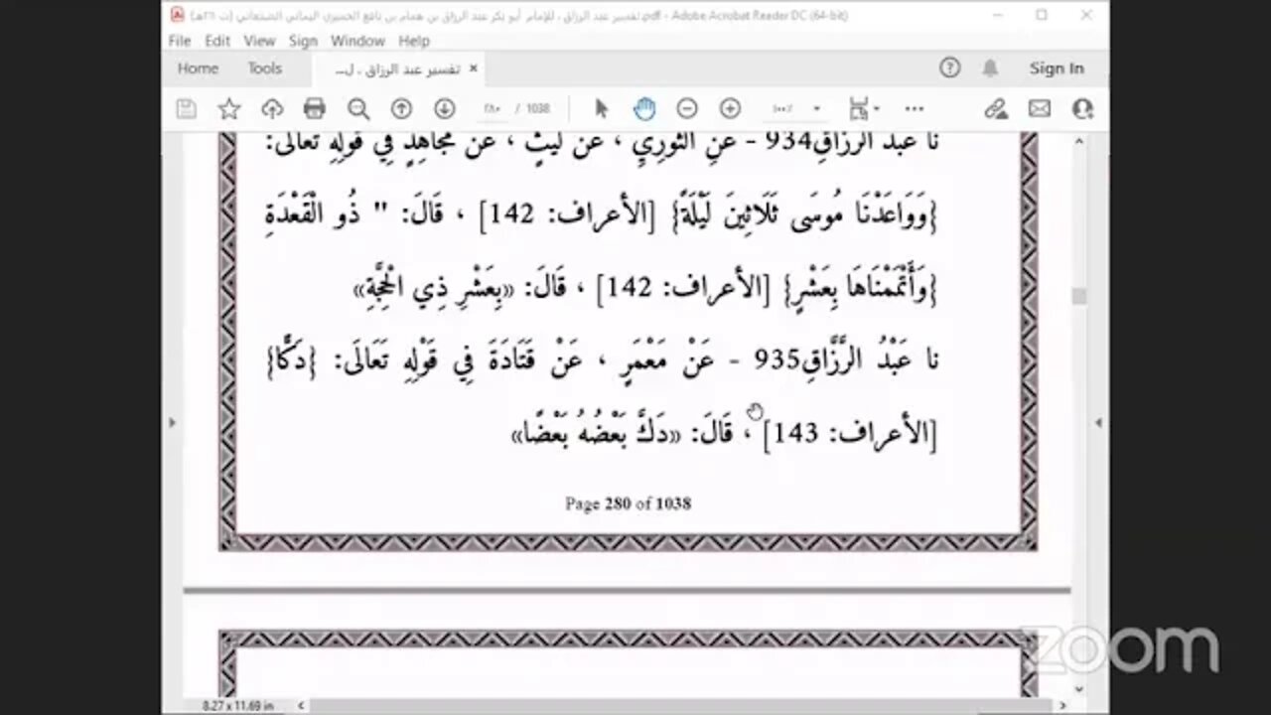Click the Adobe Acrobat title bar icon

(x=177, y=15)
